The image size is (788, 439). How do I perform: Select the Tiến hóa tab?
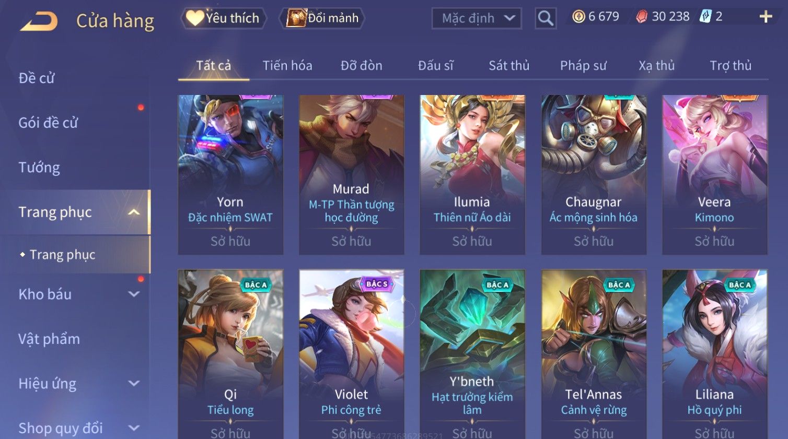tap(287, 66)
